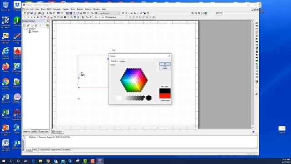Open the Transfer menu
This screenshot has width=291, height=164.
click(x=65, y=9)
